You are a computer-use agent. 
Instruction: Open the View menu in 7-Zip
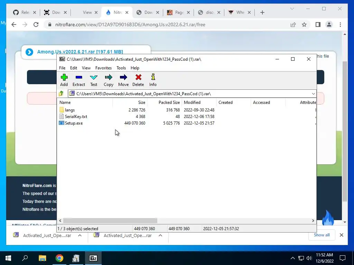pyautogui.click(x=86, y=68)
